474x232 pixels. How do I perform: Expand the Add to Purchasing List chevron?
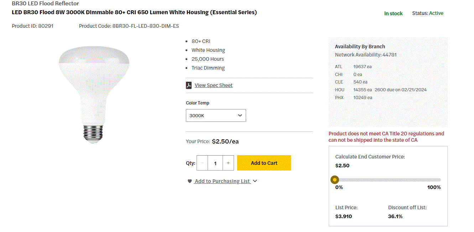coord(255,181)
